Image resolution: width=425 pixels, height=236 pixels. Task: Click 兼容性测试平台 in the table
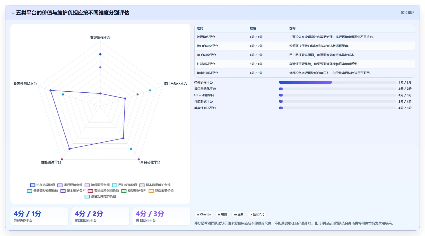click(208, 73)
